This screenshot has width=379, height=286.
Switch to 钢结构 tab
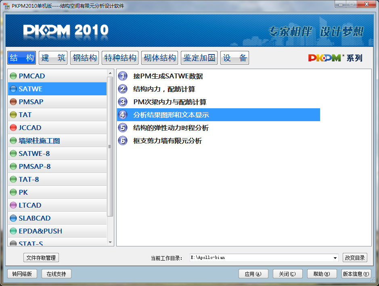85,58
